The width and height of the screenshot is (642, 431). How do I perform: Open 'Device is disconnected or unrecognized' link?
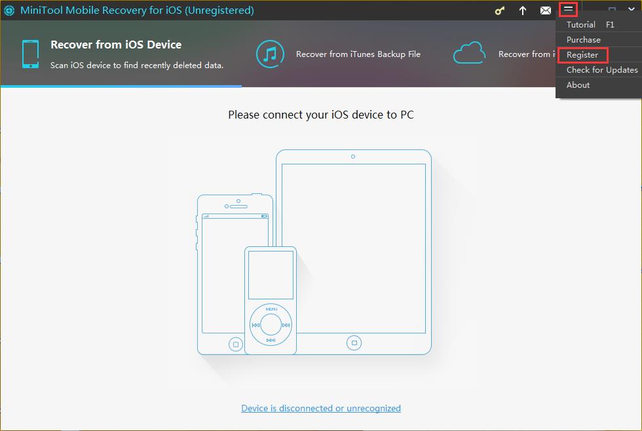(x=321, y=408)
